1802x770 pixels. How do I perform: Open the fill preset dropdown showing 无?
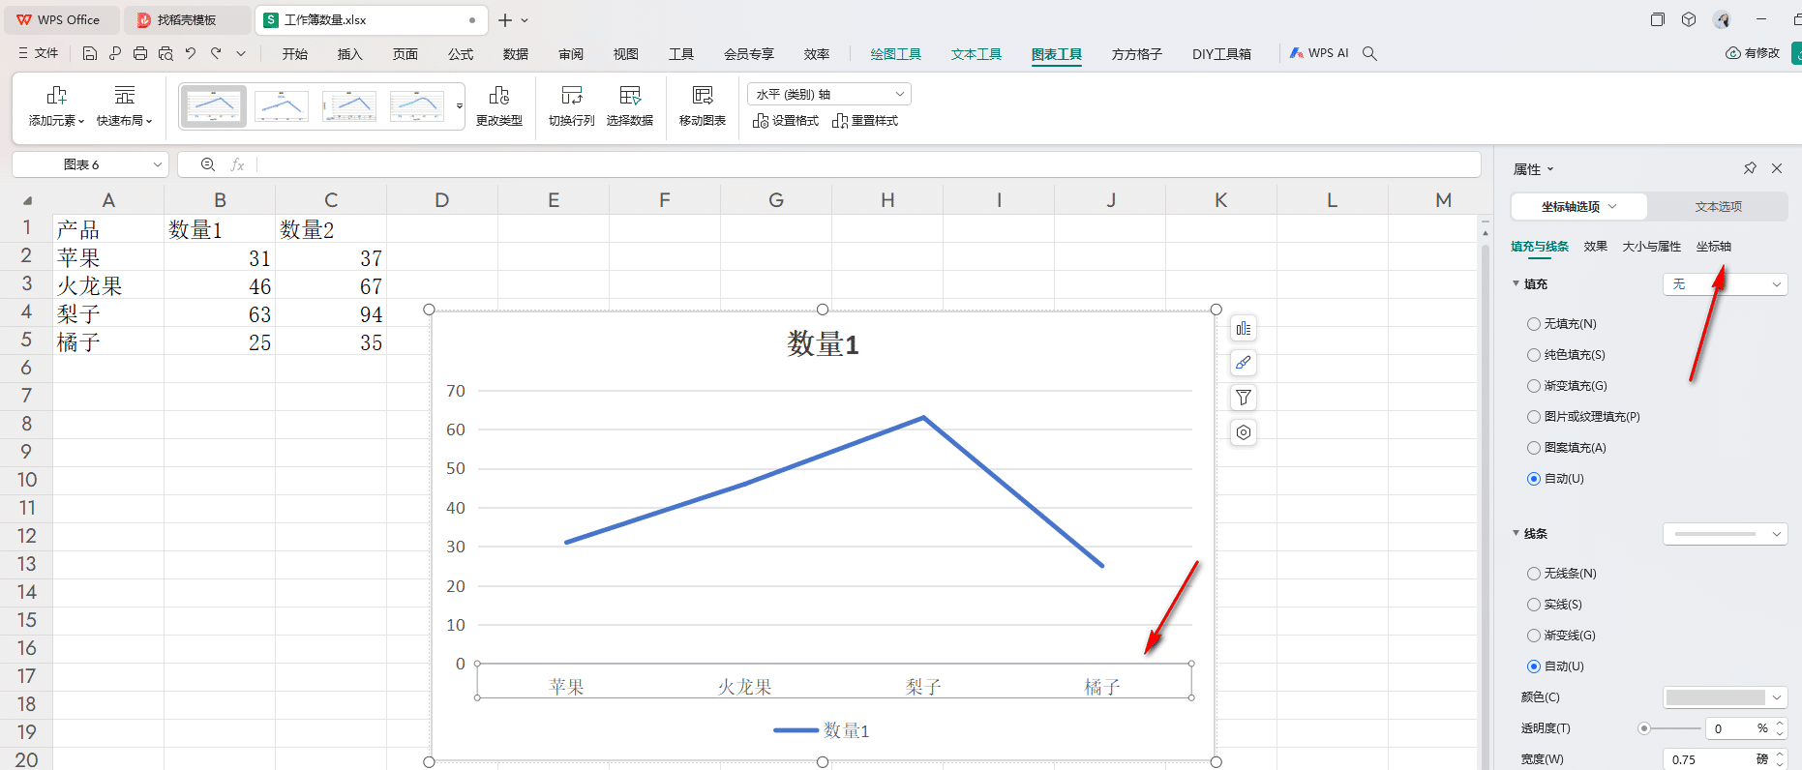tap(1726, 284)
